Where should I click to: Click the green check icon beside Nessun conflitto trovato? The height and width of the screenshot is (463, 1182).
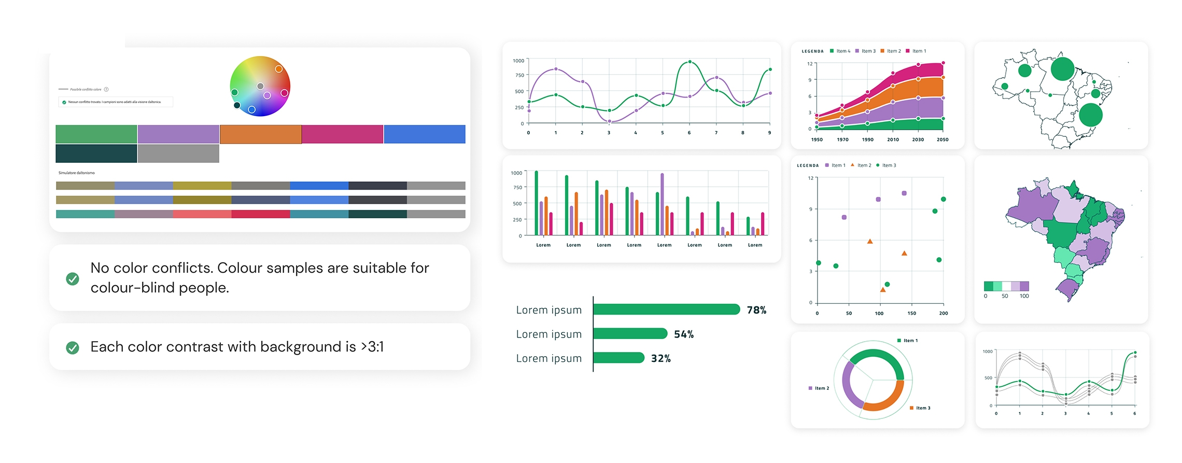coord(64,102)
